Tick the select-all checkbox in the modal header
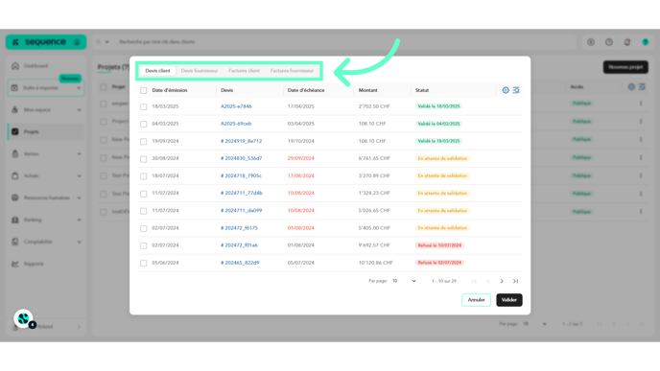Screen dimensions: 660x371 pos(144,90)
